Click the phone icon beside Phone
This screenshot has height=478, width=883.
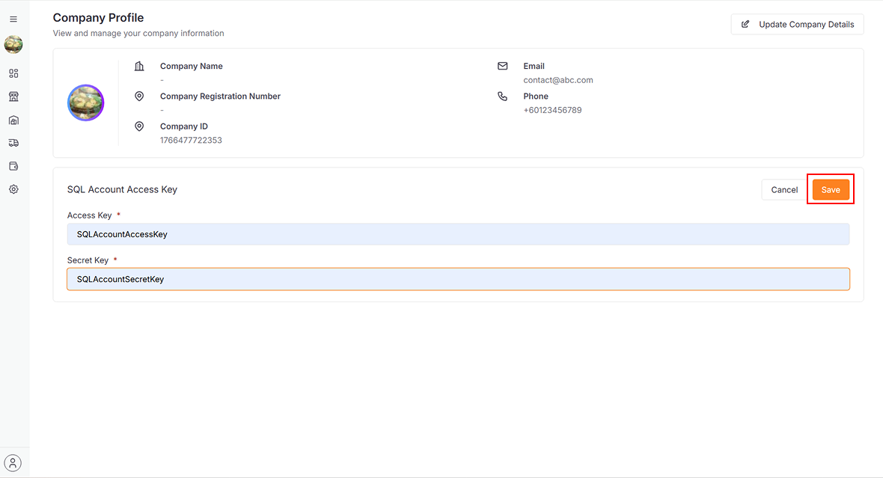(x=502, y=96)
